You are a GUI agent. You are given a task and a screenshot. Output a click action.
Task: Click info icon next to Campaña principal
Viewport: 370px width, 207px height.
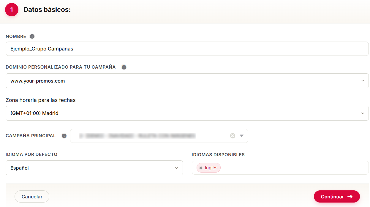pos(64,136)
